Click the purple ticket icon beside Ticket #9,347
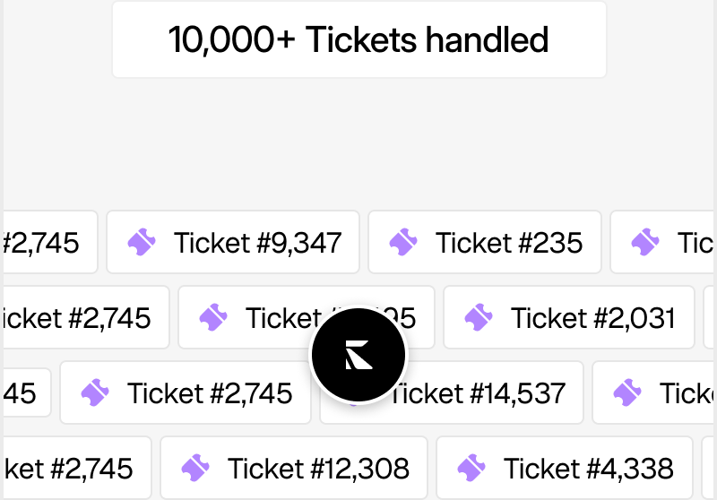Screen dimensions: 717x500 tap(142, 242)
